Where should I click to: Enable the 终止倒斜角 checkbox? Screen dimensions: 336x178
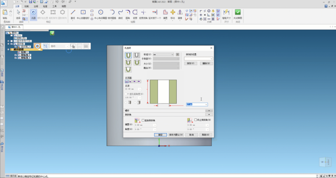pos(196,120)
